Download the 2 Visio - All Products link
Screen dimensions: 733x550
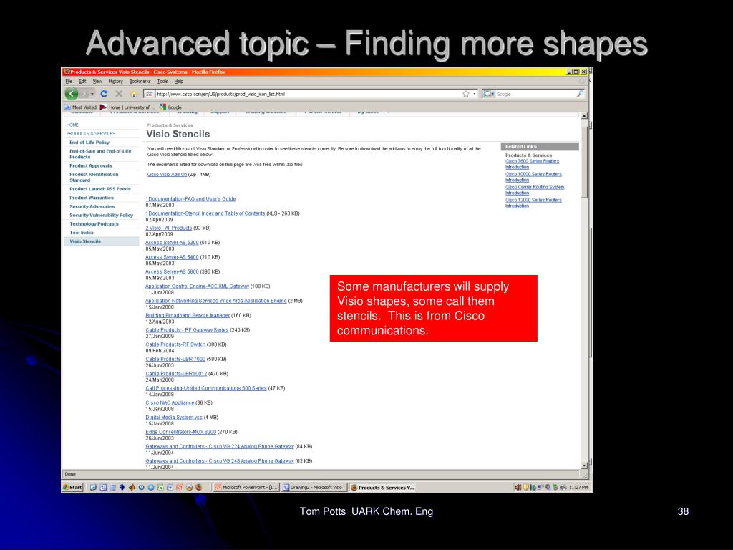(169, 228)
